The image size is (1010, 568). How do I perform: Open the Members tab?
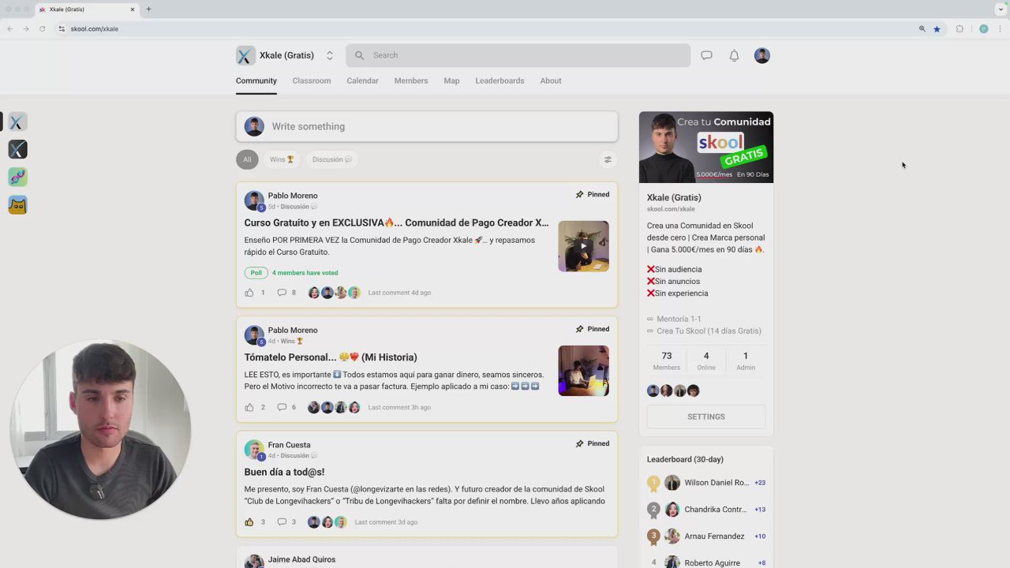(x=411, y=80)
